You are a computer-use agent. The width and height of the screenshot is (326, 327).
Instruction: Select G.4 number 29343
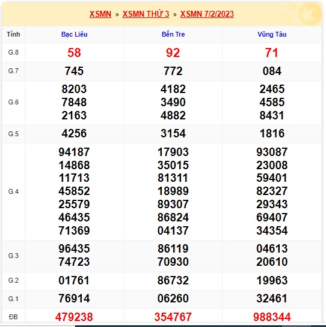272,204
